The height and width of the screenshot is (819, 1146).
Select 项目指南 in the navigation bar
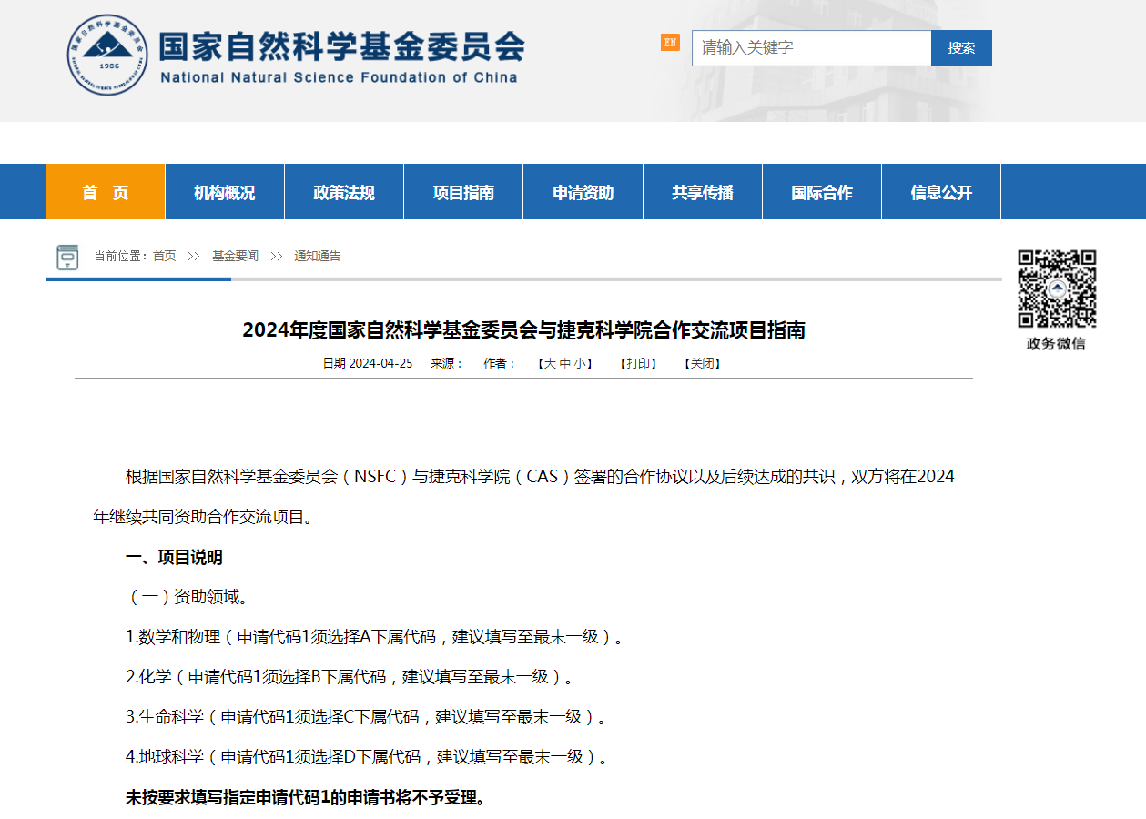[x=463, y=192]
